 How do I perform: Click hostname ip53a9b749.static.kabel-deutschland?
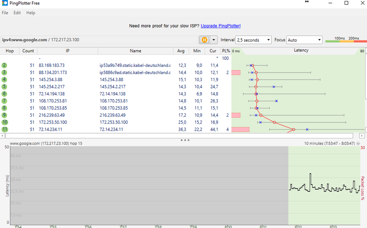[135, 65]
